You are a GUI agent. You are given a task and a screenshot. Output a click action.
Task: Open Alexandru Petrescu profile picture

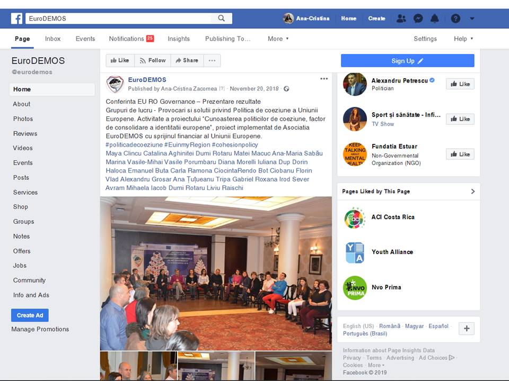tap(355, 84)
